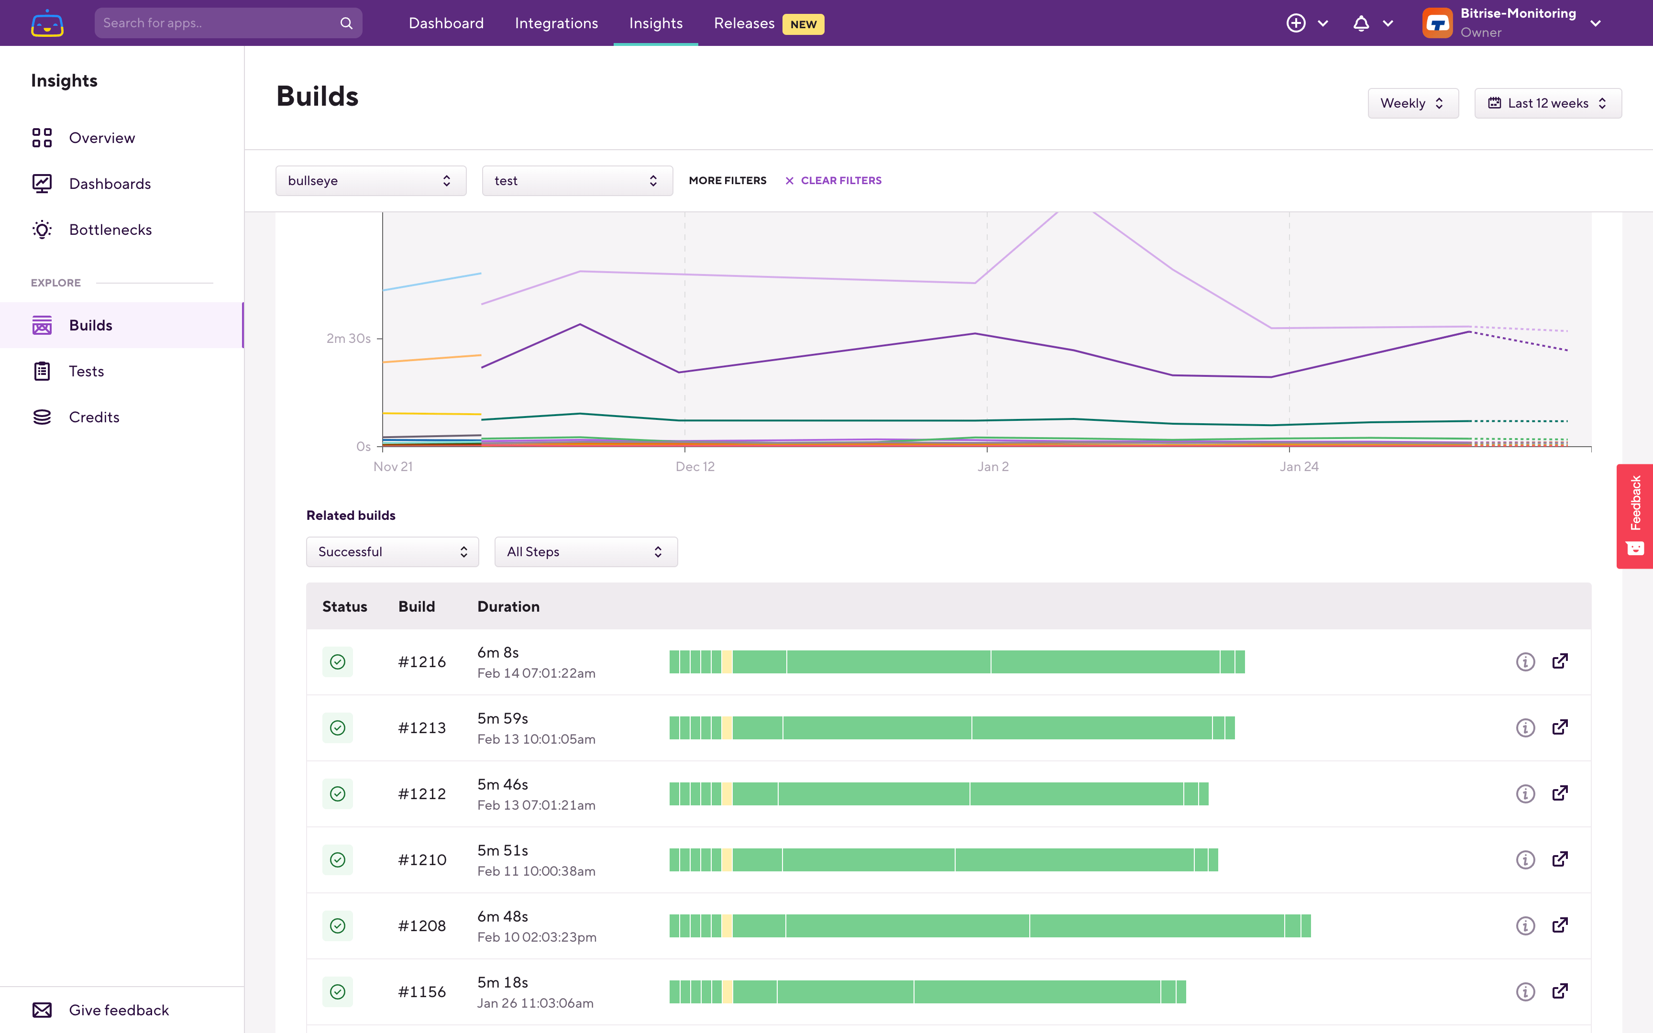Image resolution: width=1653 pixels, height=1033 pixels.
Task: Open build #1216 in new window
Action: 1560,661
